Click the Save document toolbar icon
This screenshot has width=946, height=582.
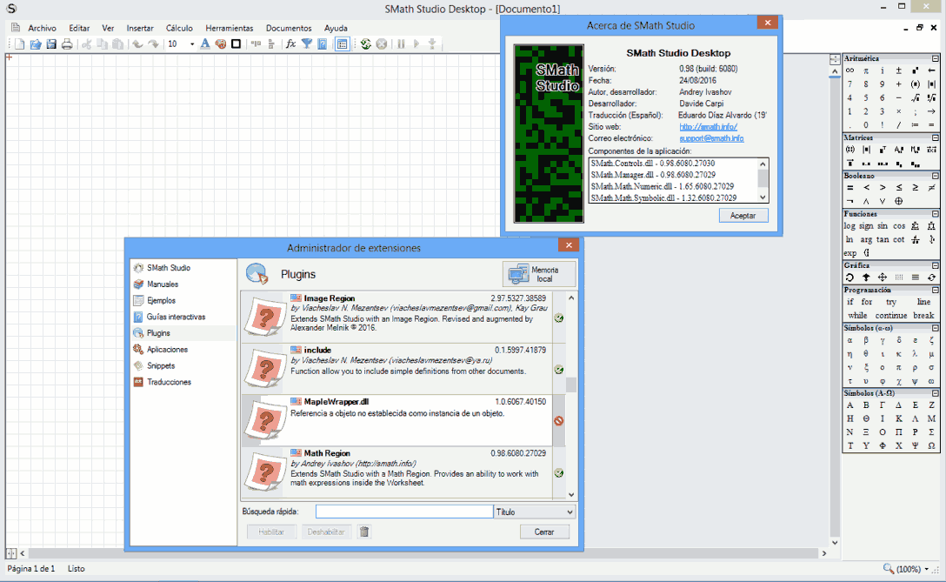click(x=51, y=43)
